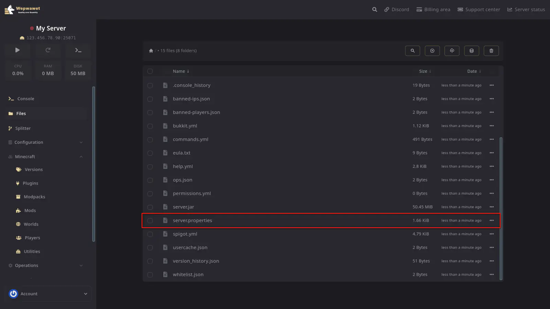The height and width of the screenshot is (309, 550).
Task: Click the search icon in top navigation
Action: point(375,10)
